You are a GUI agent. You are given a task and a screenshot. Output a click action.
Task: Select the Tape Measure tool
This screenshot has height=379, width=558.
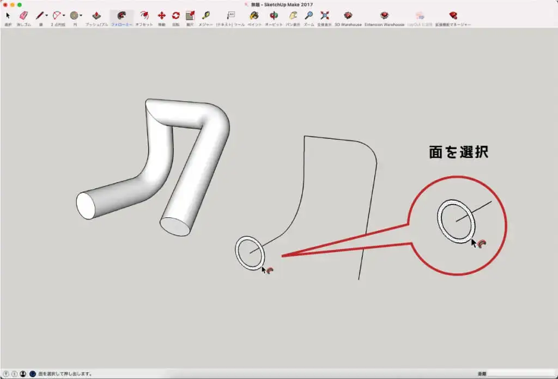[205, 16]
